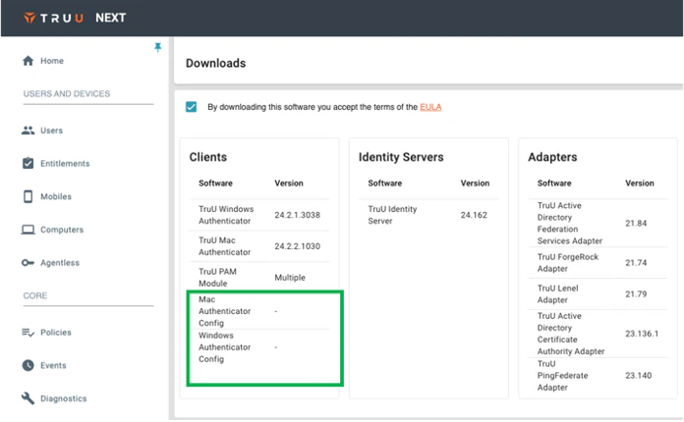684x422 pixels.
Task: Download TruU Identity Server
Action: tap(392, 215)
